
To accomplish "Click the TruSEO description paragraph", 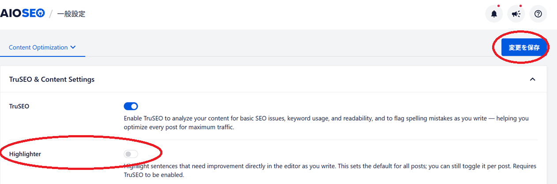I will click(x=326, y=123).
